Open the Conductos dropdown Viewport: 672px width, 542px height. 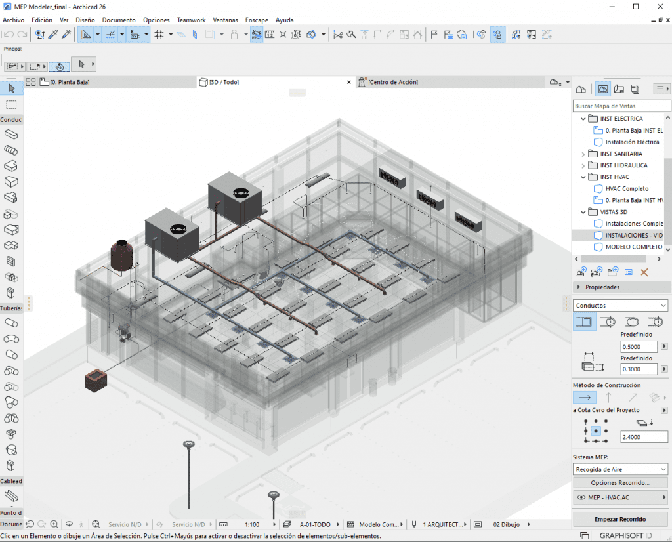pos(620,306)
